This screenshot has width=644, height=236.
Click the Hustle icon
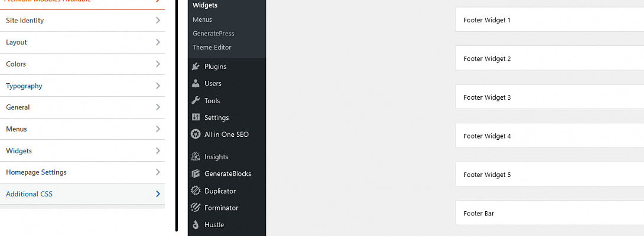(x=196, y=225)
